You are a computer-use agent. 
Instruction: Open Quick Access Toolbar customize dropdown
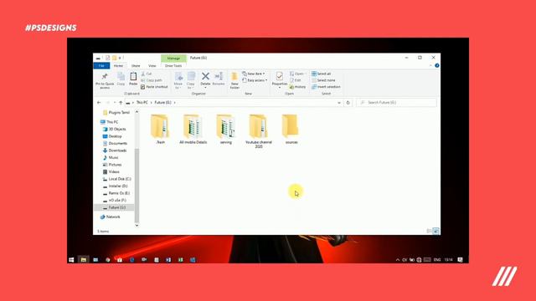click(120, 58)
